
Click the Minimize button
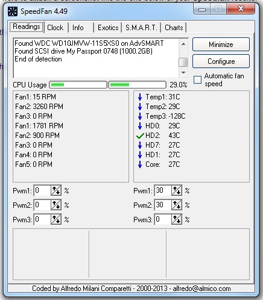click(x=221, y=45)
